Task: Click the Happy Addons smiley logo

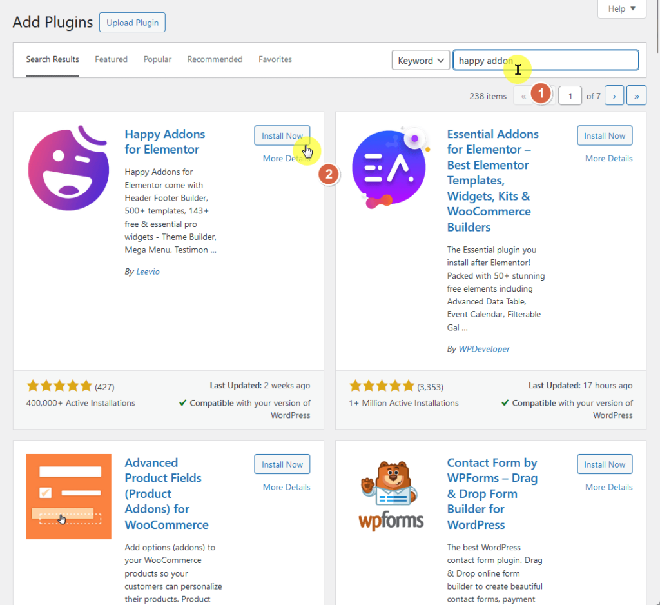Action: point(68,168)
